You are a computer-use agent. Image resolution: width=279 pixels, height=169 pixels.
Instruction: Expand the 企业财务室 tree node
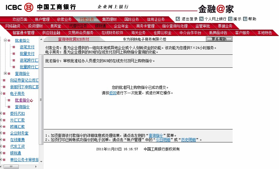point(1,133)
